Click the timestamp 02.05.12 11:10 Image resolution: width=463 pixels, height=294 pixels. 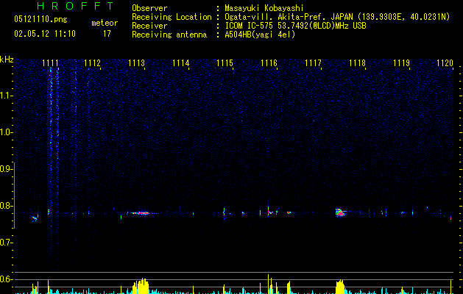click(x=45, y=34)
